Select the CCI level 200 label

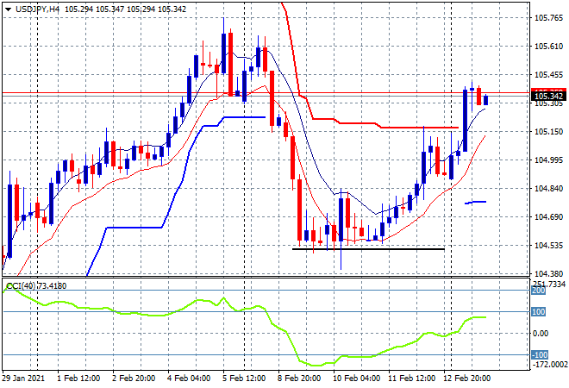pyautogui.click(x=538, y=291)
